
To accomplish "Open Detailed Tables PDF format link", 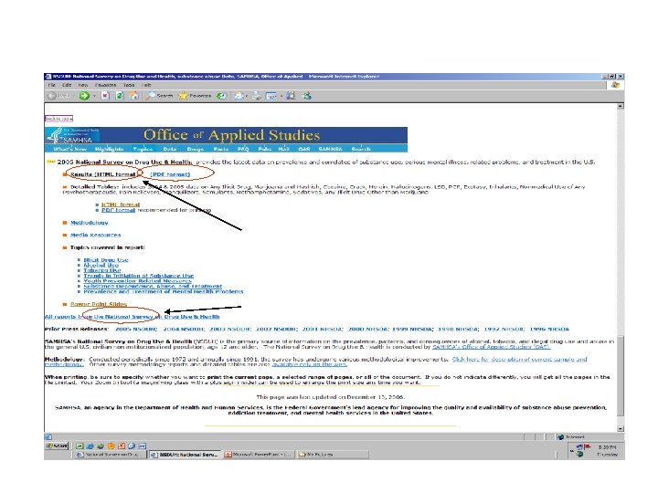I will click(x=118, y=210).
